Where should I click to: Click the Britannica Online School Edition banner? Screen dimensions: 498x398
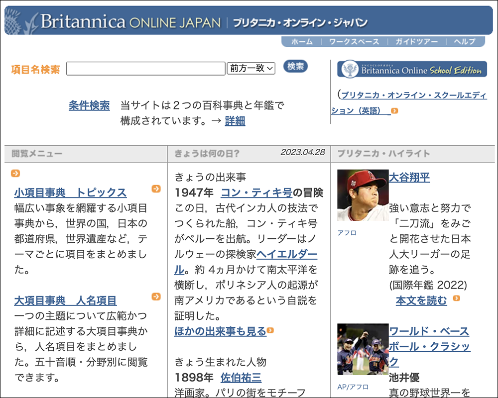(412, 69)
